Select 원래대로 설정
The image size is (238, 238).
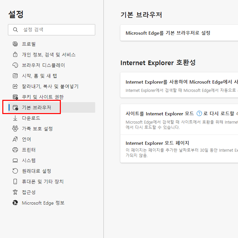coord(52,171)
